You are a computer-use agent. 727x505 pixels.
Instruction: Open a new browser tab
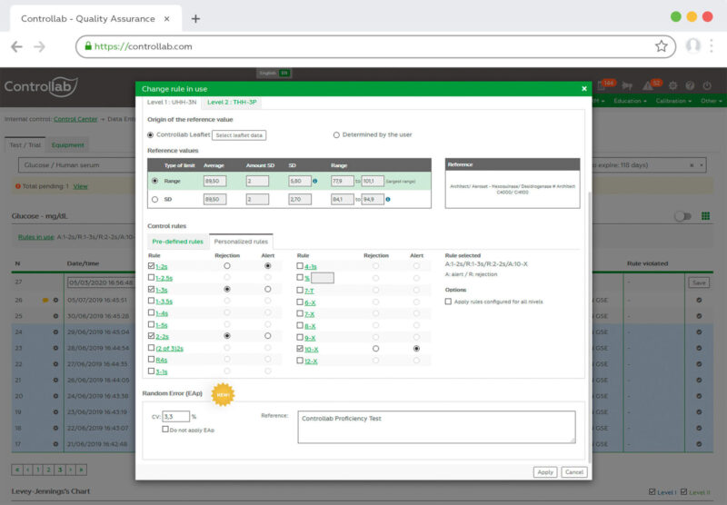[195, 18]
